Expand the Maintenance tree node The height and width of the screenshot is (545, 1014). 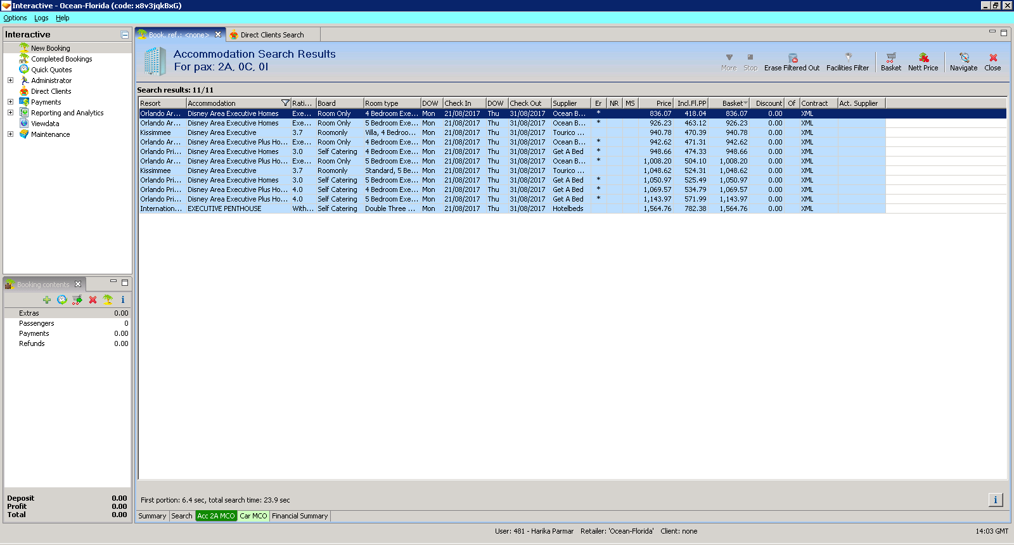tap(10, 134)
